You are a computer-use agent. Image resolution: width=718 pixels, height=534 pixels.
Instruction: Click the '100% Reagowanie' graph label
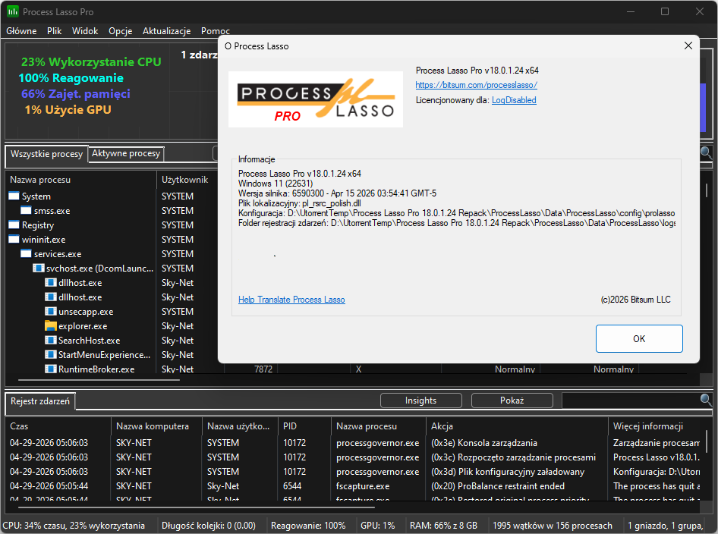[x=71, y=78]
